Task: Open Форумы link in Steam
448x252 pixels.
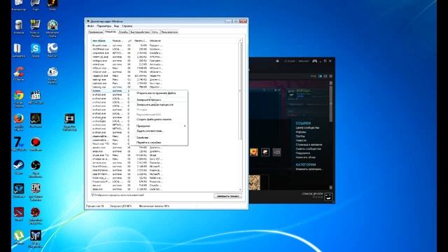Action: click(x=301, y=132)
